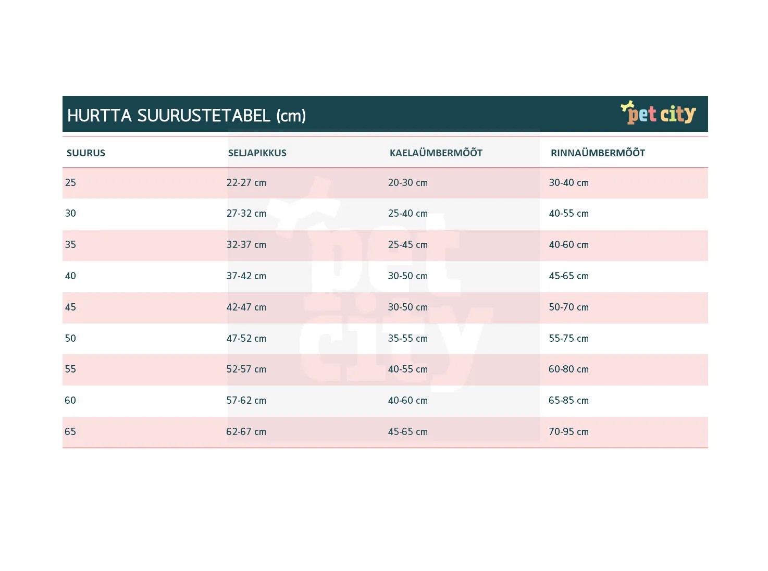Select back length cell 62-67 cm

(x=246, y=432)
